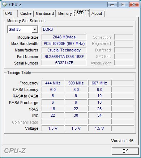Minimize the CPU-Z window

pyautogui.click(x=112, y=5)
